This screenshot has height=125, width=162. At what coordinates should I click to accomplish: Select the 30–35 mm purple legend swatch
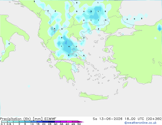coord(57,122)
